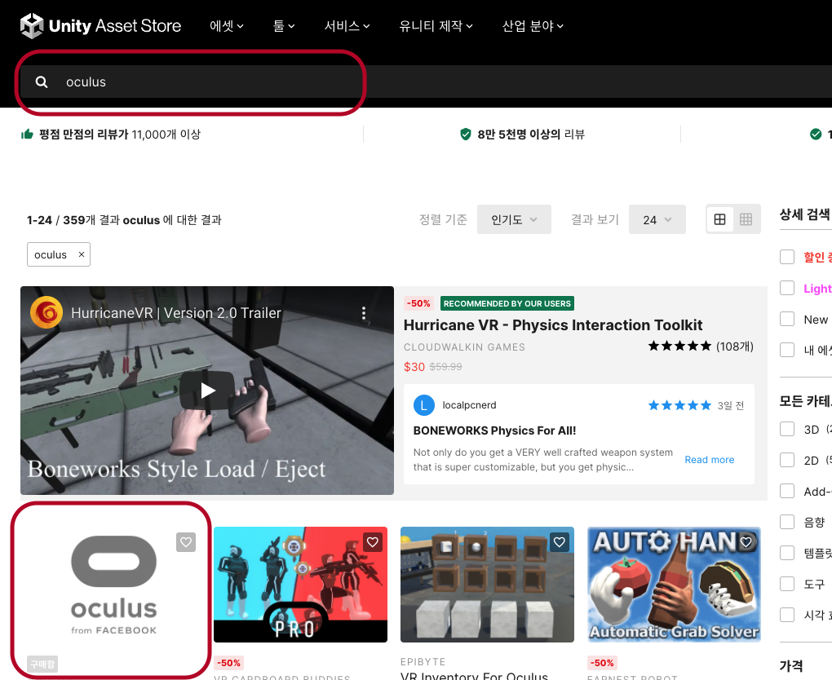The height and width of the screenshot is (680, 832).
Task: Read more of the BONEWORKS review
Action: tap(710, 460)
